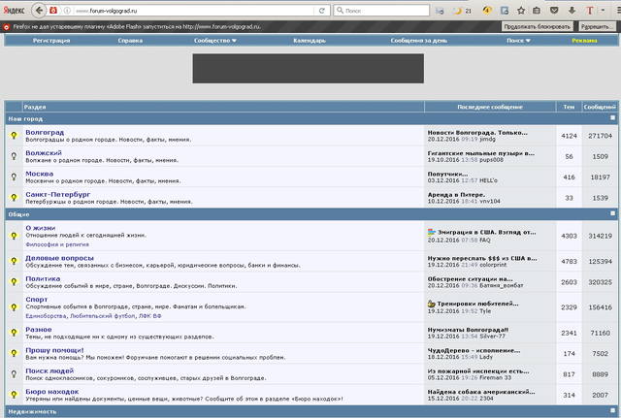Collapse the Недвижимость category

[612, 410]
